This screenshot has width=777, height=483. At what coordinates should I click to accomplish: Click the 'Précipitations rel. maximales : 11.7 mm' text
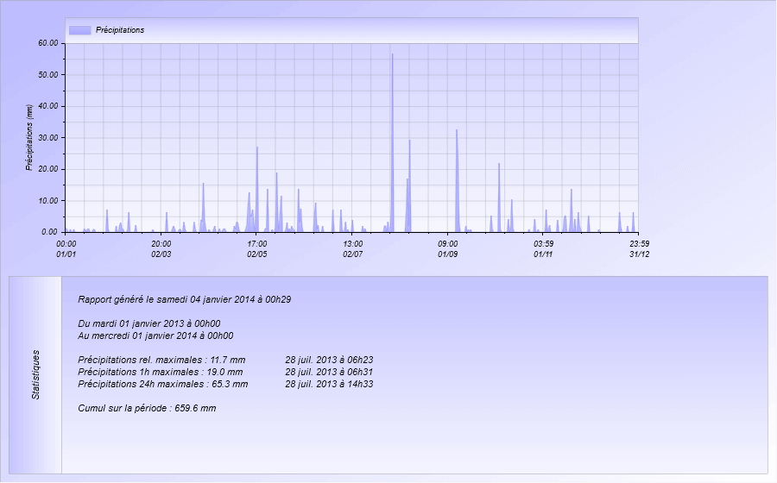(161, 360)
